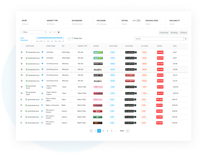Expand the Market Type dropdown
This screenshot has width=204, height=155.
[55, 24]
